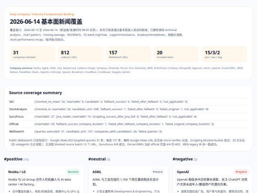
Task: Click WebSearch row stats 'queries_executed'
Action: pos(48,132)
